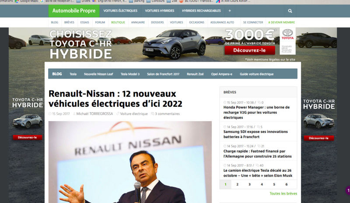The height and width of the screenshot is (203, 350).
Task: Open Voitures in the secondary menu
Action: pyautogui.click(x=176, y=22)
